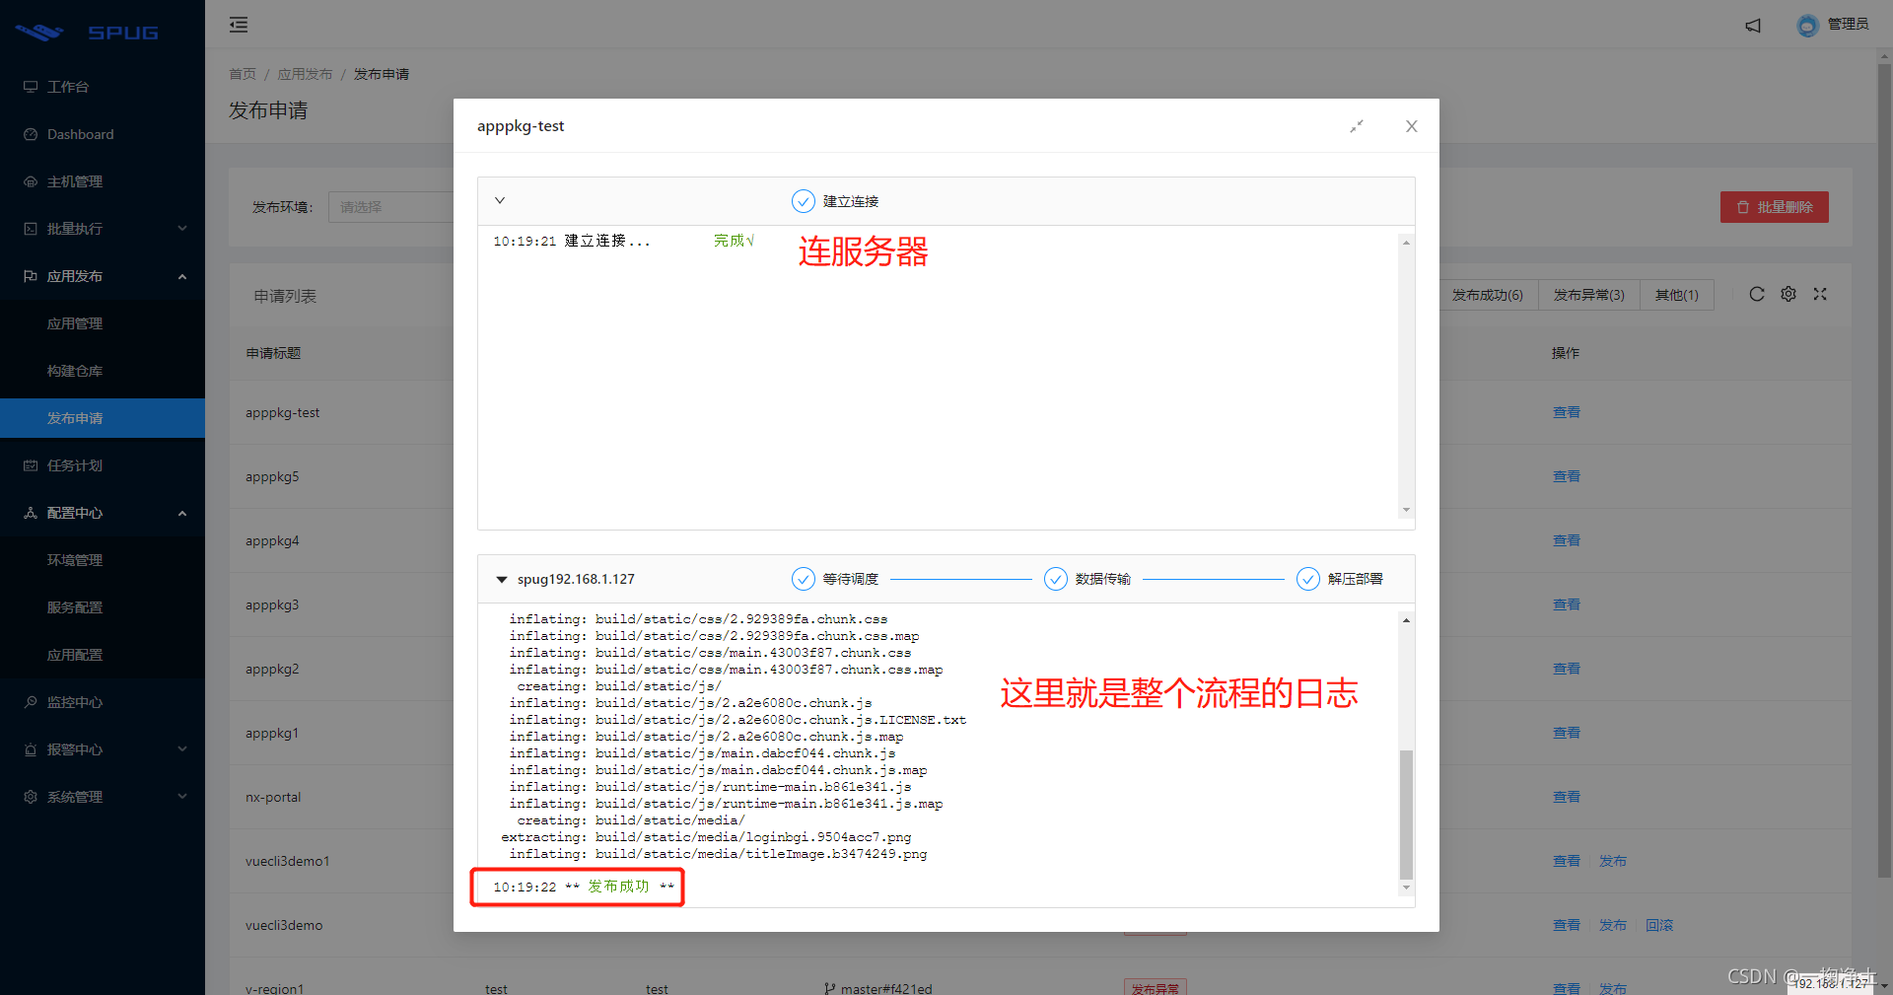Screen dimensions: 1893x995
Task: Refresh the request list with the reload icon
Action: point(1756,294)
